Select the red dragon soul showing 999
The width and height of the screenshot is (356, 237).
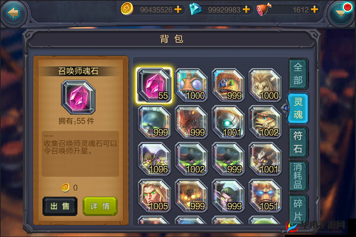click(x=191, y=122)
